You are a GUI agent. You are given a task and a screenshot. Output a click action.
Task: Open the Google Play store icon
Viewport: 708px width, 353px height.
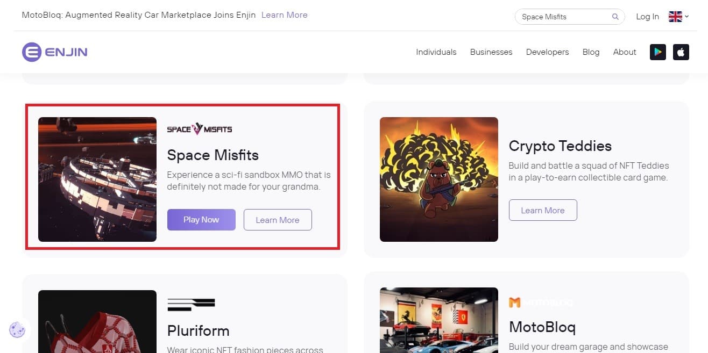pyautogui.click(x=658, y=52)
